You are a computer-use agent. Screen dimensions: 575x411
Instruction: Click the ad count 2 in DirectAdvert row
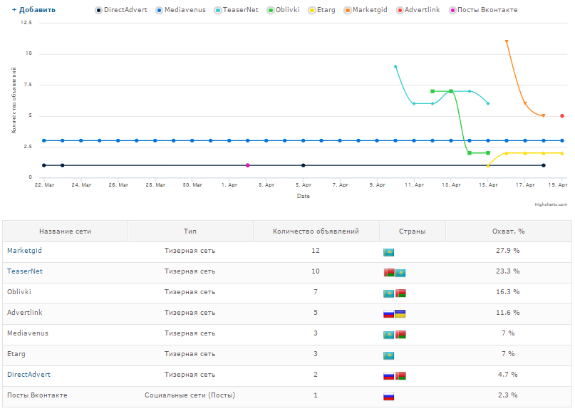(316, 375)
